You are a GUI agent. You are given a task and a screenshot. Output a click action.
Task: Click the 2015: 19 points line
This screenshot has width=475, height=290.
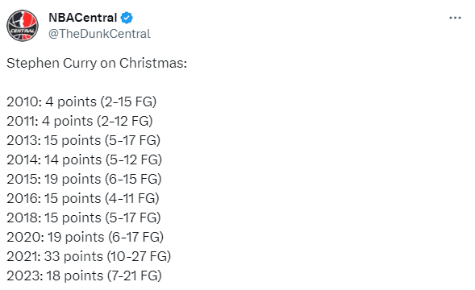[84, 180]
